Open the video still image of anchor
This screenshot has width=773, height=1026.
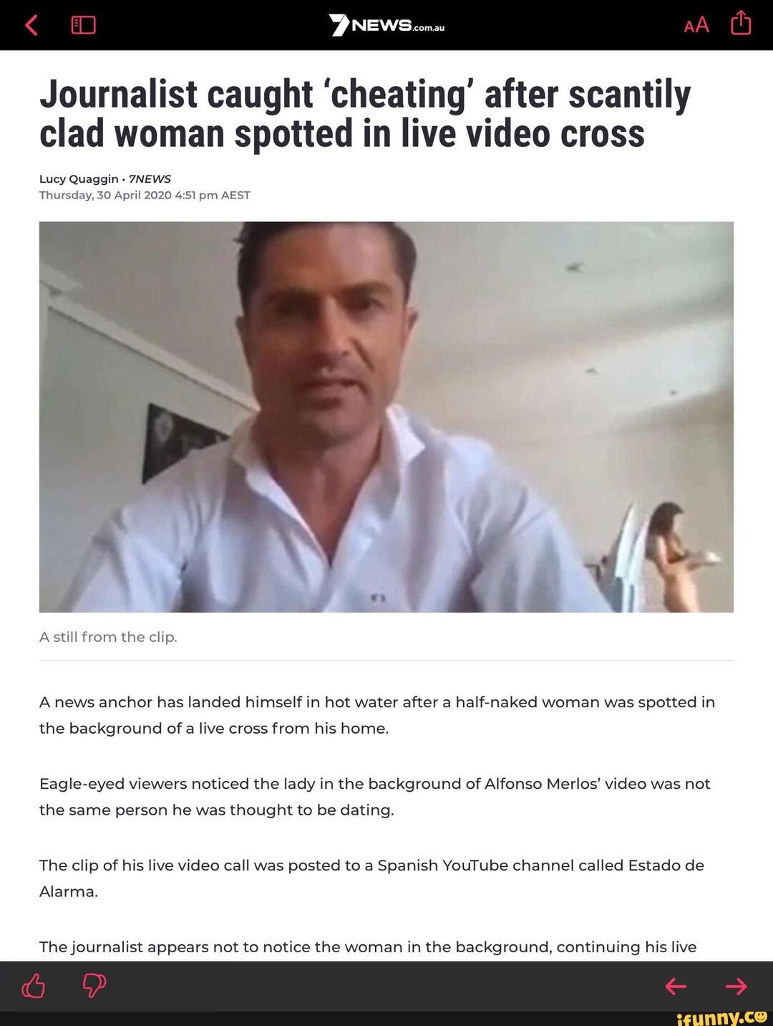click(x=386, y=417)
